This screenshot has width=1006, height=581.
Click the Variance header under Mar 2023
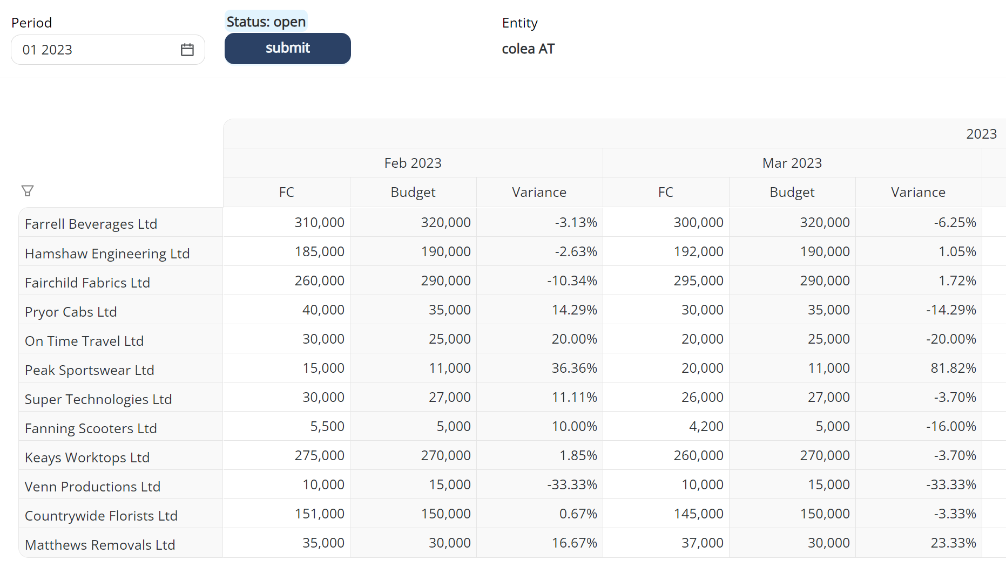tap(919, 192)
